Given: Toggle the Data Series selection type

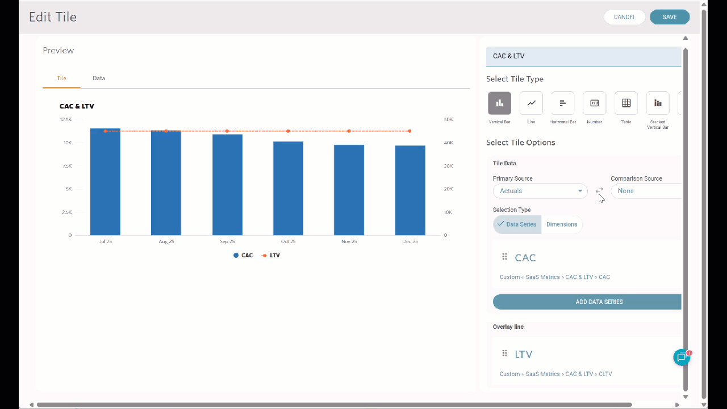Looking at the screenshot, I should coord(517,224).
